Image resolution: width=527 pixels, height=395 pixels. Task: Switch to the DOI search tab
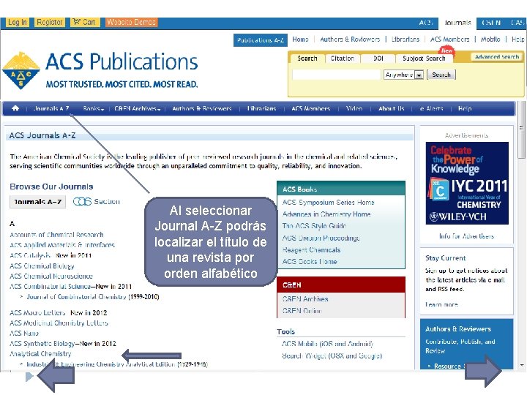point(378,59)
